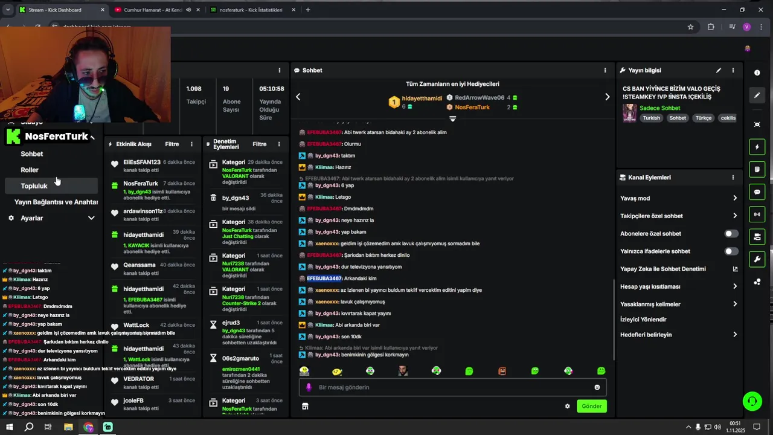Click hidayetthamidi in top gifters banner
Screen dimensions: 773x435
422,98
